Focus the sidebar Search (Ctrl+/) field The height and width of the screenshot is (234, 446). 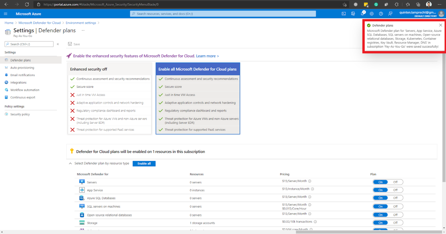29,44
